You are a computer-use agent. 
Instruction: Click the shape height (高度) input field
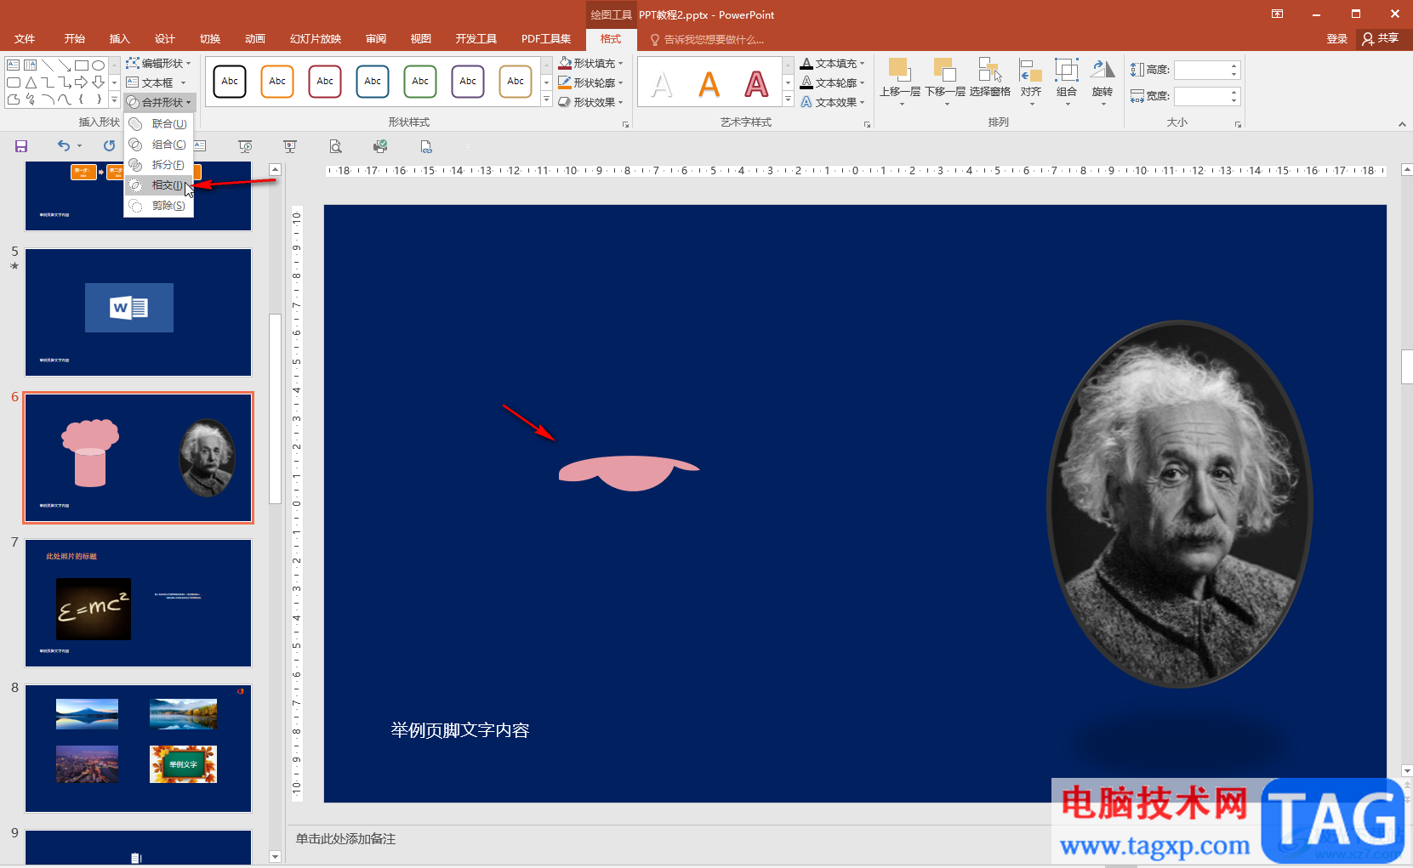point(1201,70)
